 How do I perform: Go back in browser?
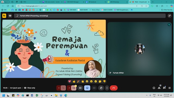[x=3, y=6]
